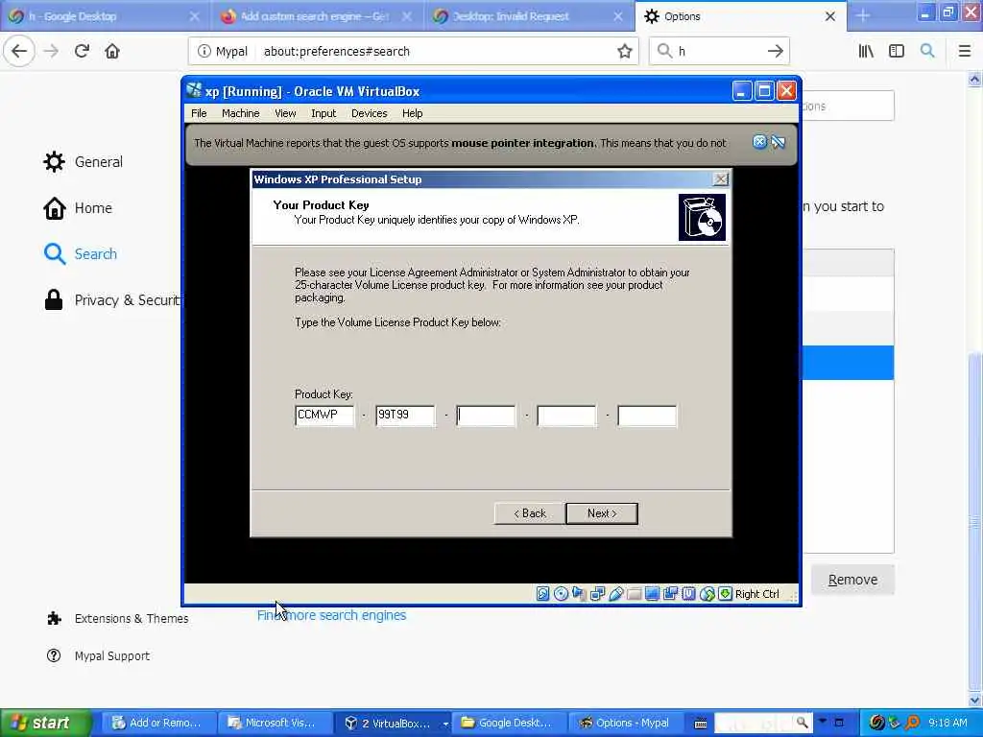Viewport: 983px width, 737px height.
Task: Click the search magnifier in taskbar deskbar
Action: coord(802,723)
